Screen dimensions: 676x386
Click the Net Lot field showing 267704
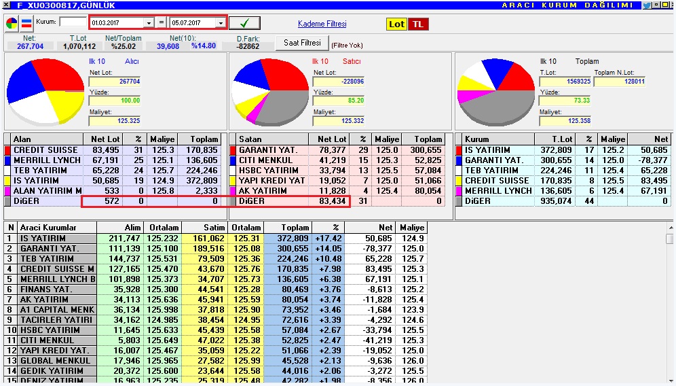point(115,81)
